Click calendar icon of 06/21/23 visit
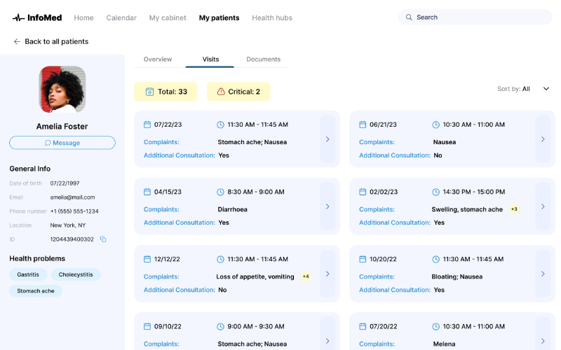This screenshot has width=561, height=350. click(x=363, y=125)
